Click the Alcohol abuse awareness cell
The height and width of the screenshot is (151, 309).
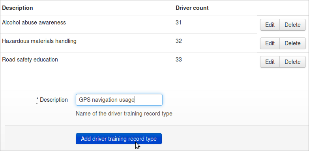34,22
